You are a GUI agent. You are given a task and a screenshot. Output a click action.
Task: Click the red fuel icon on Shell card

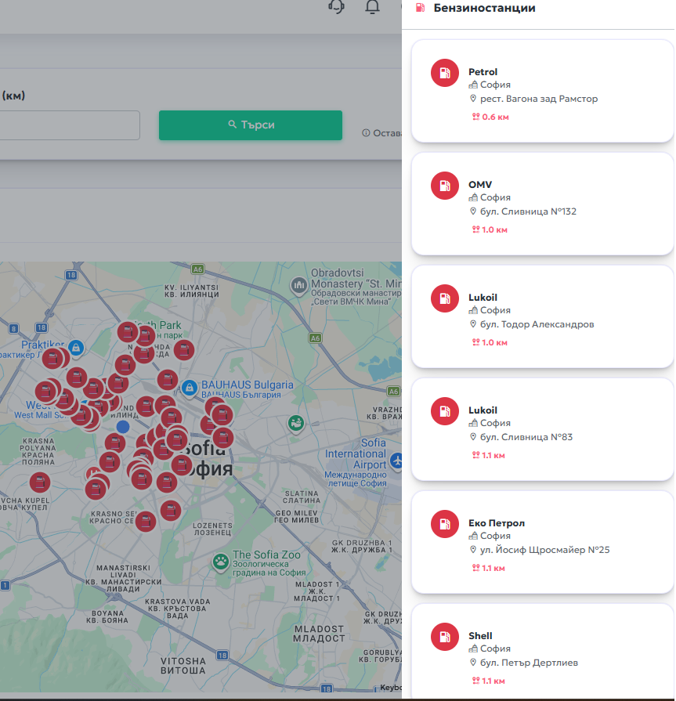(x=445, y=637)
